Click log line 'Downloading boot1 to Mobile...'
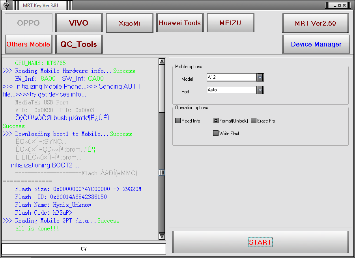This screenshot has height=258, width=355. tap(67, 134)
